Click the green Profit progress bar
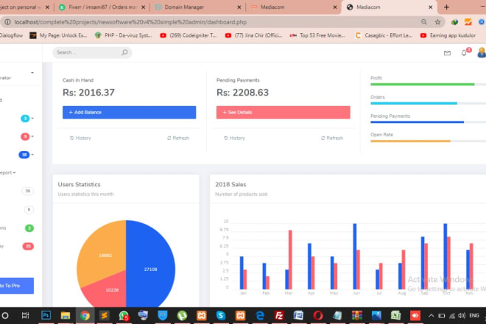 (x=423, y=85)
